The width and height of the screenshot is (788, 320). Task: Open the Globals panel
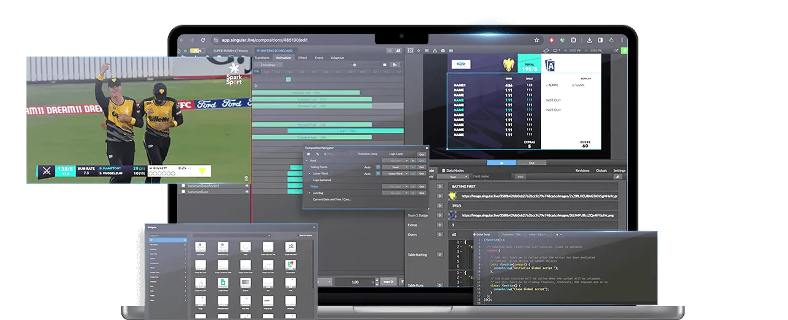point(601,170)
